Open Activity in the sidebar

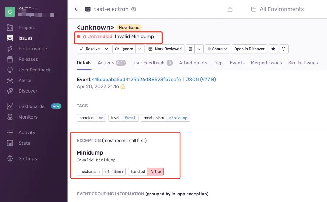pos(27,132)
